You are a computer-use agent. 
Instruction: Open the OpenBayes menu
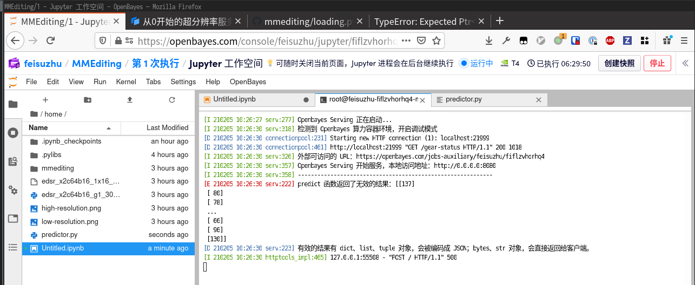point(248,82)
